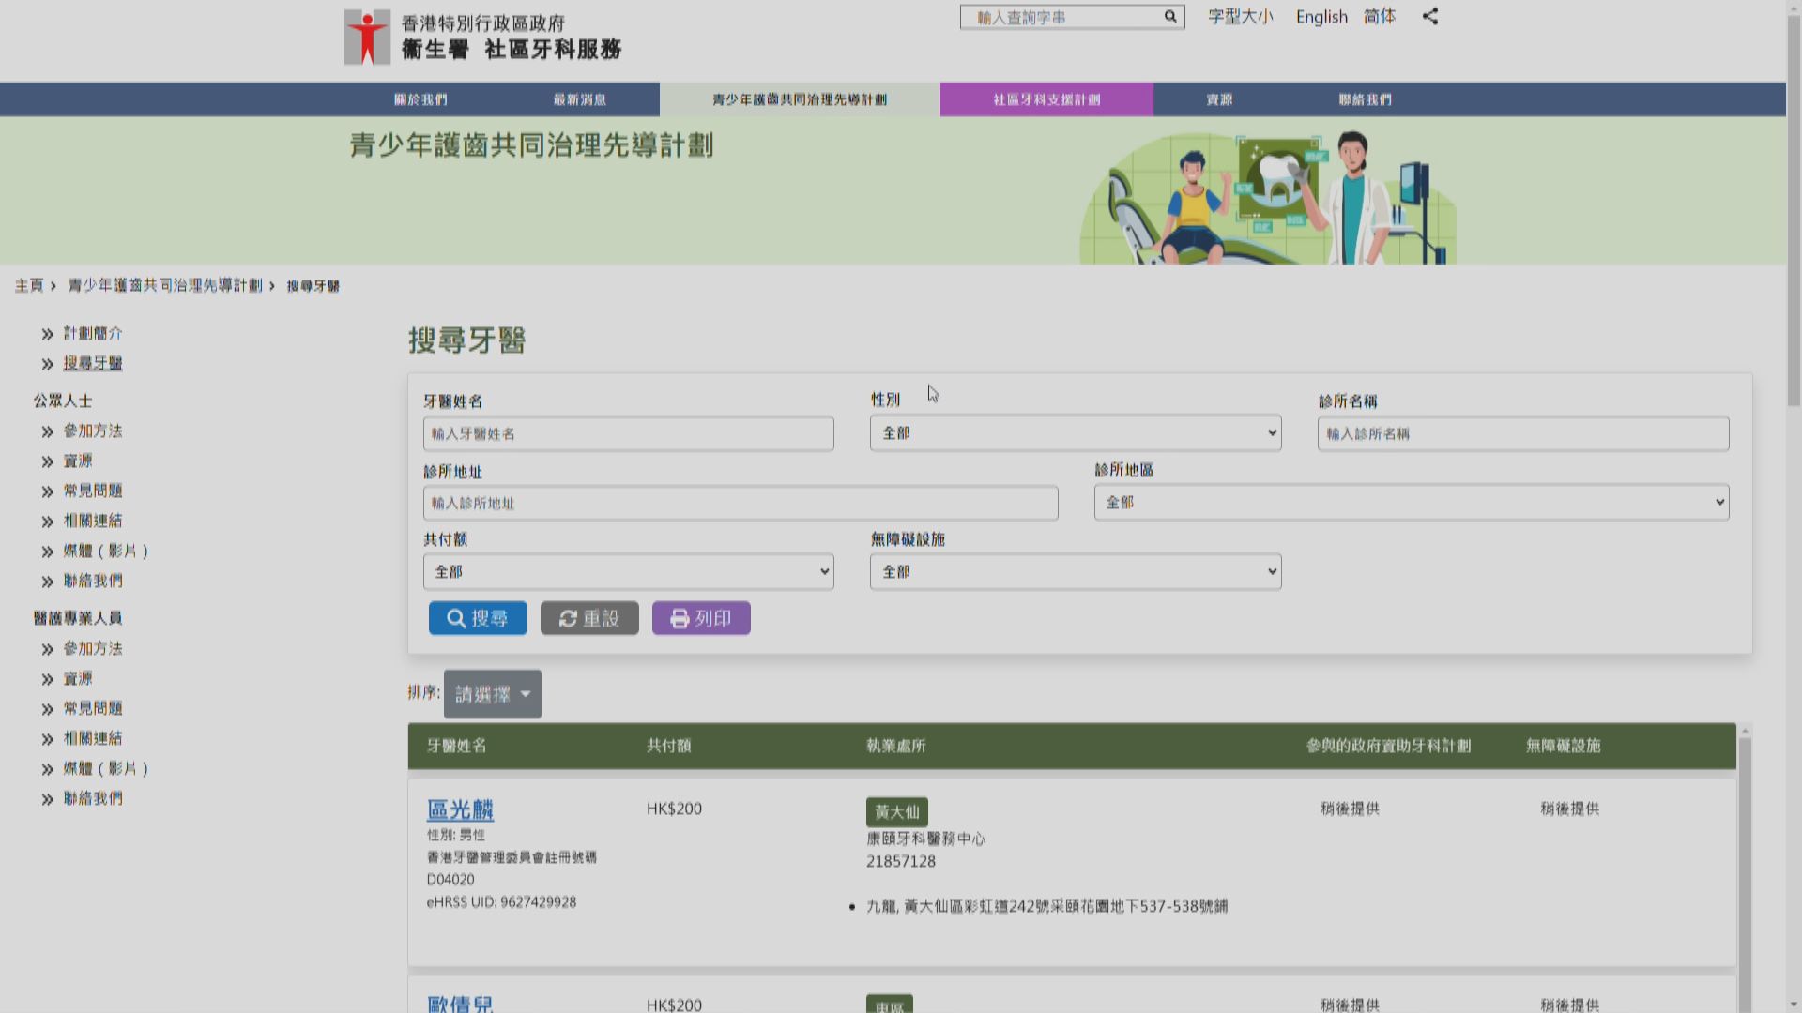The width and height of the screenshot is (1802, 1013).
Task: Click the refresh icon on the 重設 button
Action: (568, 618)
